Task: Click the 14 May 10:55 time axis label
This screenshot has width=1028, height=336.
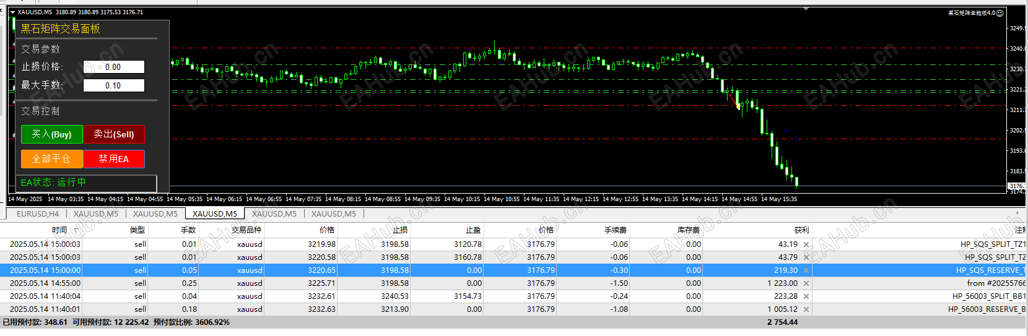Action: (501, 199)
